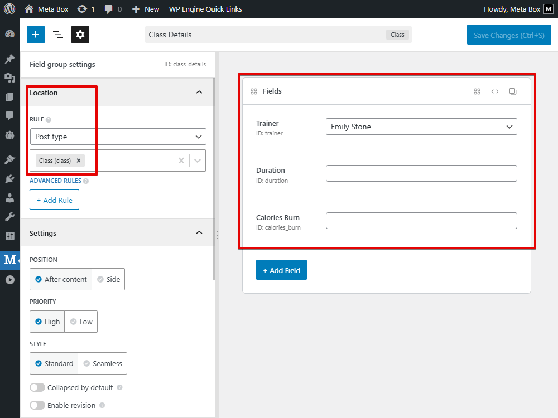Screen dimensions: 558x418
Task: Open the Media sidebar icon
Action: click(9, 78)
